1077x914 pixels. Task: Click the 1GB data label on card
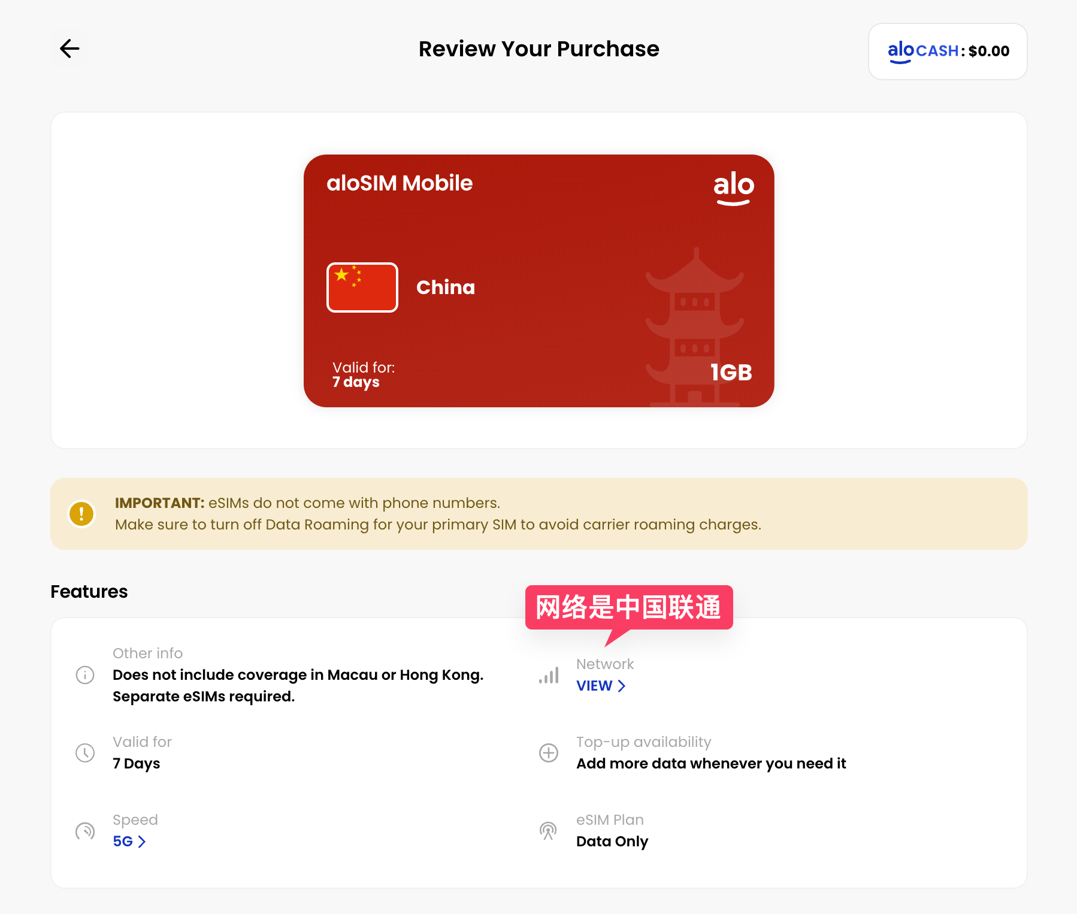click(x=731, y=373)
